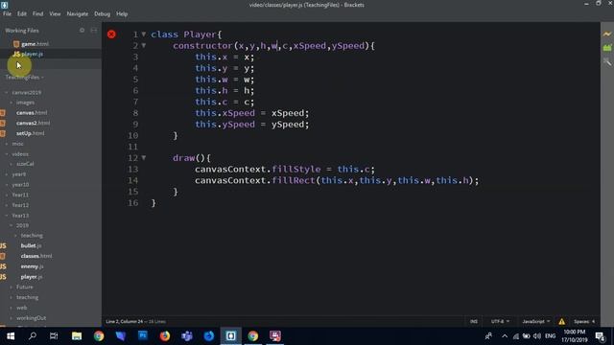
Task: Open the File menu
Action: 7,13
